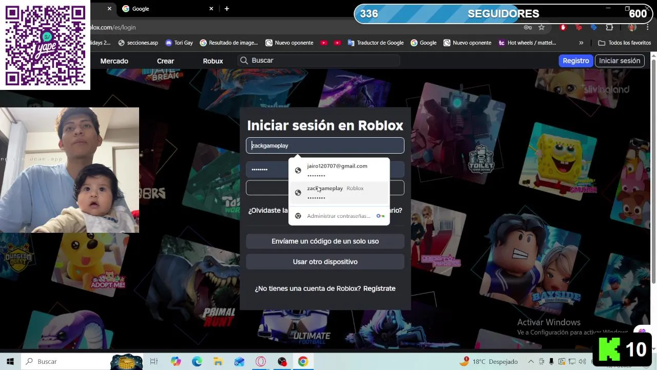Click the saved-password key icon in address bar
Image resolution: width=657 pixels, height=370 pixels.
[x=528, y=27]
